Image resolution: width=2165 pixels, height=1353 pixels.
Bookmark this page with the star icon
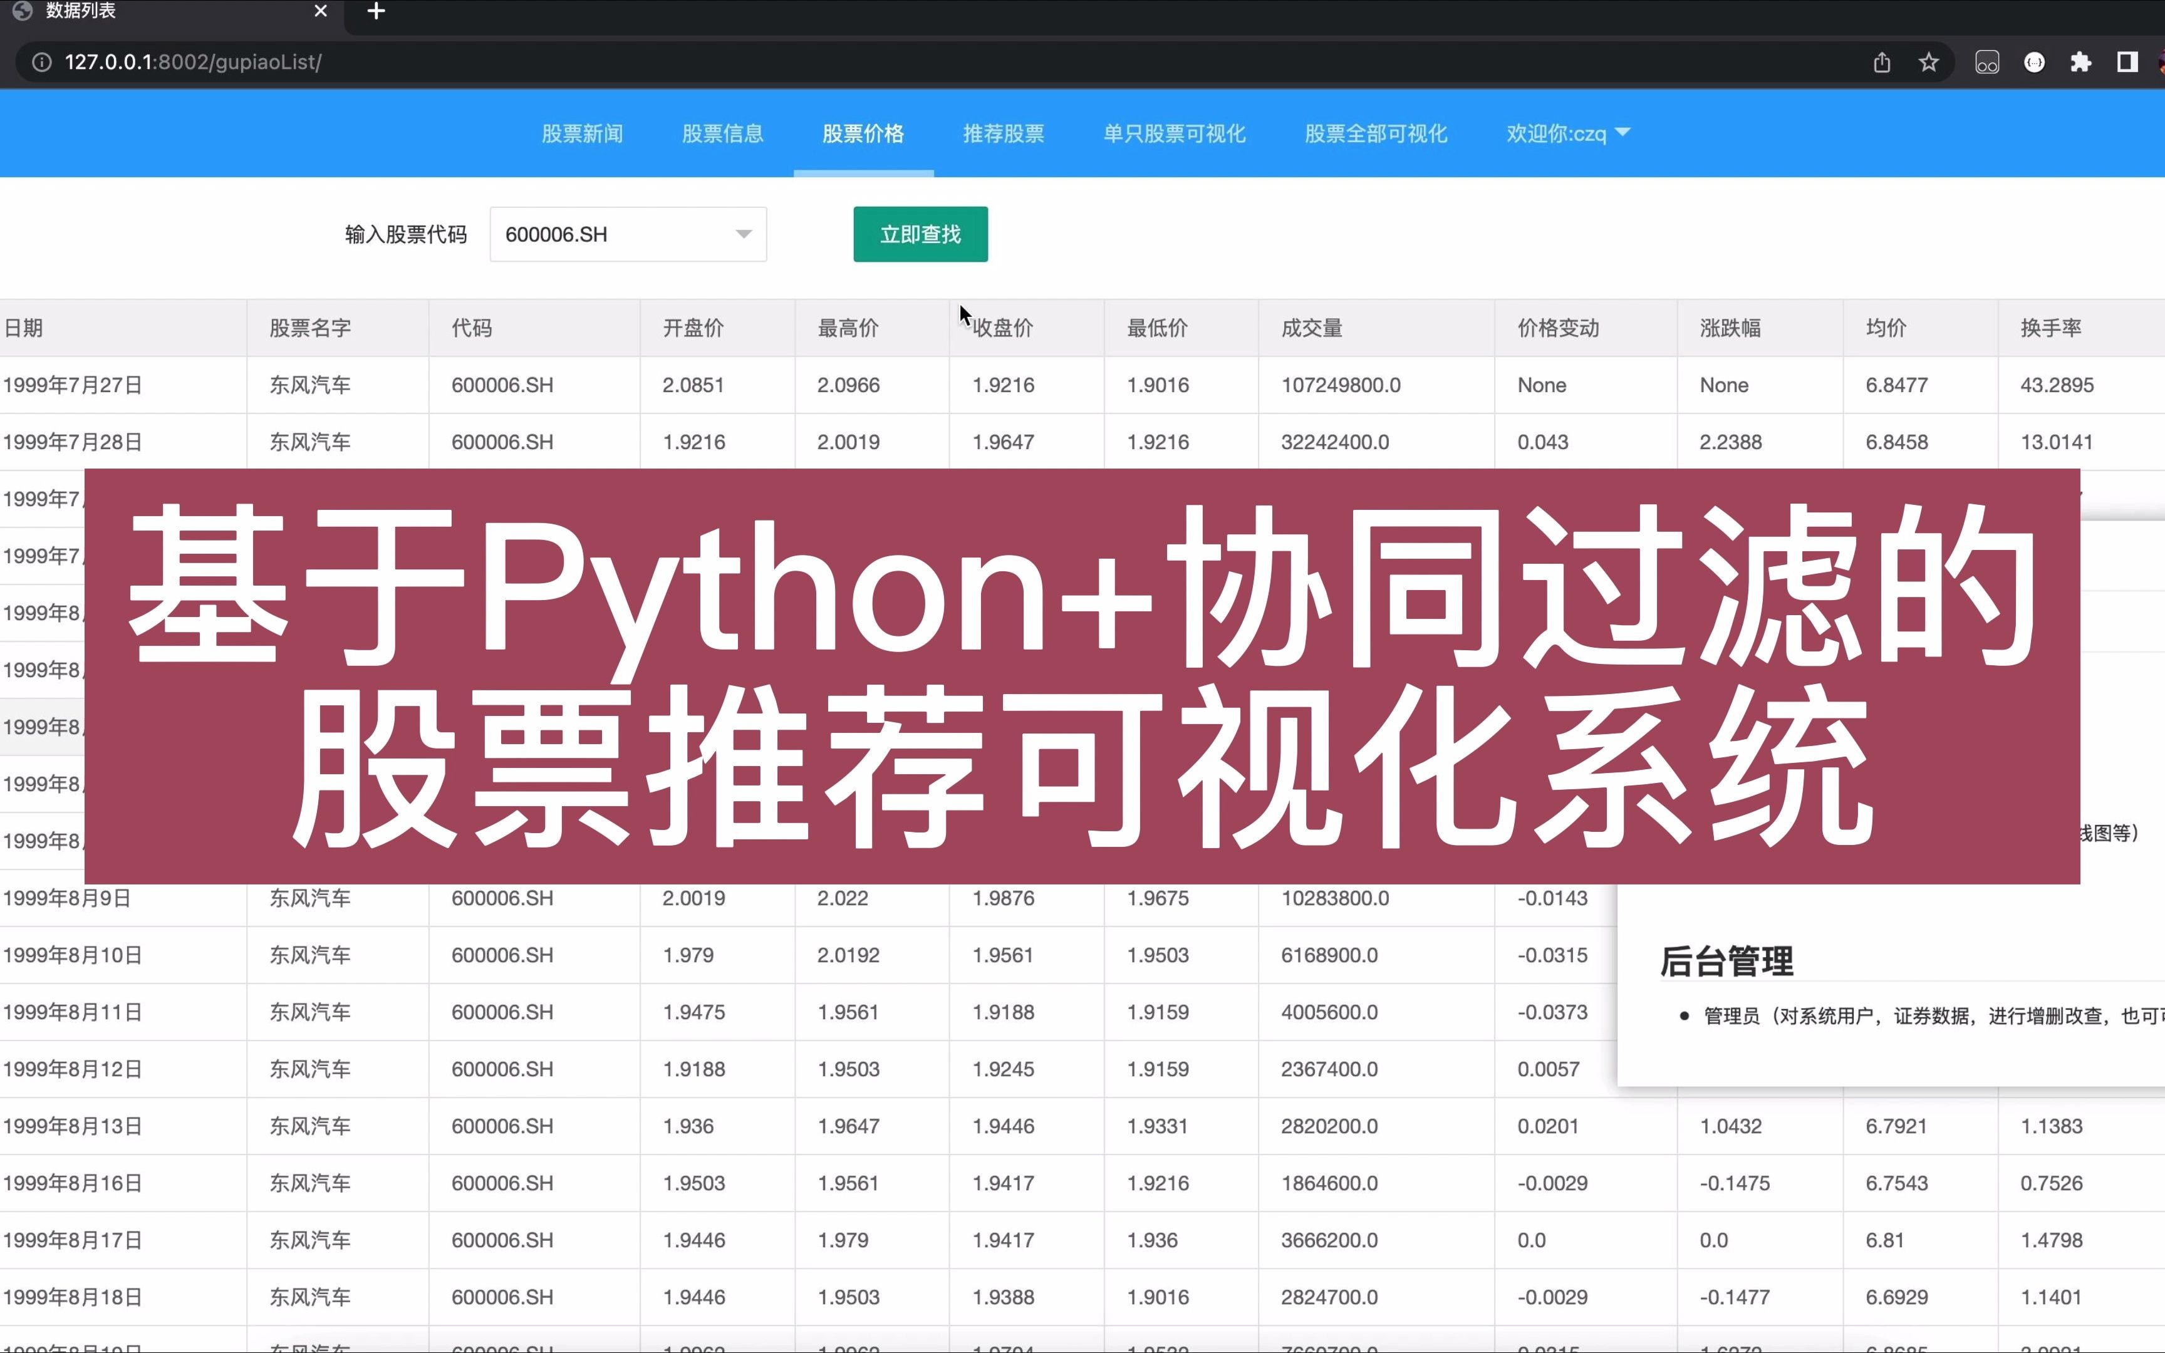point(1928,62)
